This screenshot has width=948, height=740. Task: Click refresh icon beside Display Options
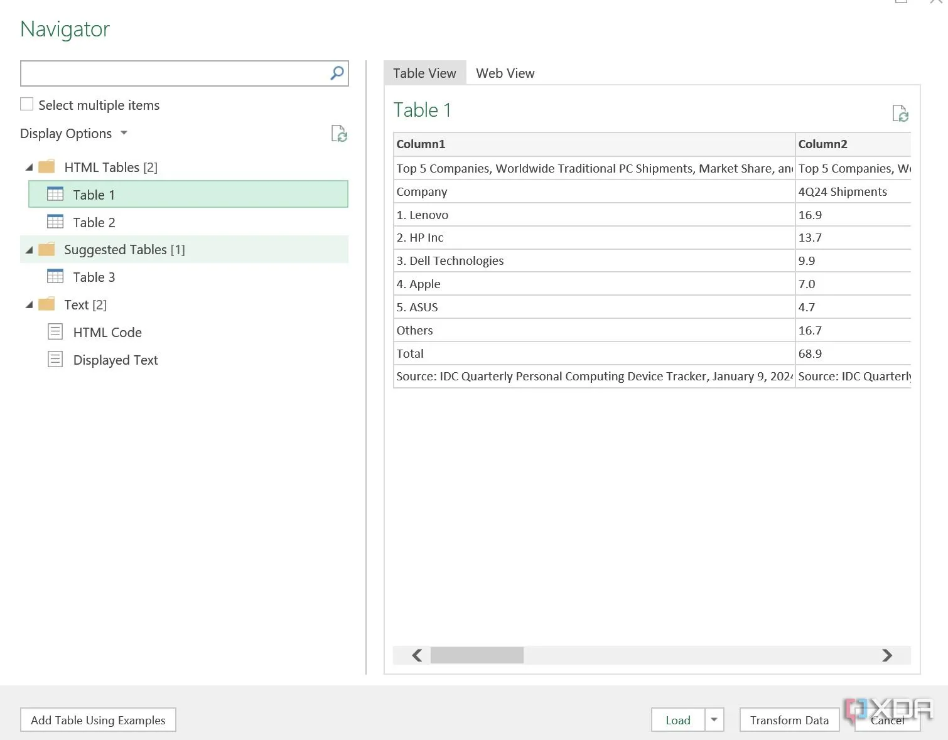pyautogui.click(x=339, y=134)
